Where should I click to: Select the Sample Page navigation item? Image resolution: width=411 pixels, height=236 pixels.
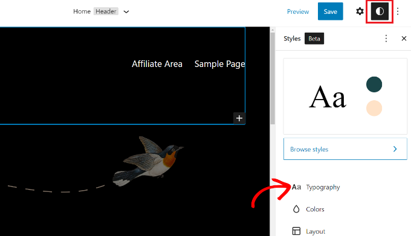[219, 64]
